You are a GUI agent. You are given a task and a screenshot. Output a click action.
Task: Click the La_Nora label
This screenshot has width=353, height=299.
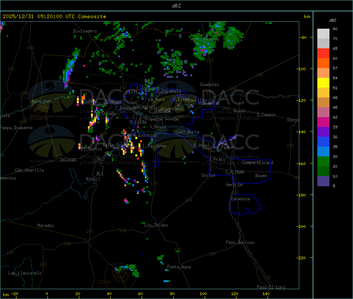pyautogui.click(x=156, y=99)
